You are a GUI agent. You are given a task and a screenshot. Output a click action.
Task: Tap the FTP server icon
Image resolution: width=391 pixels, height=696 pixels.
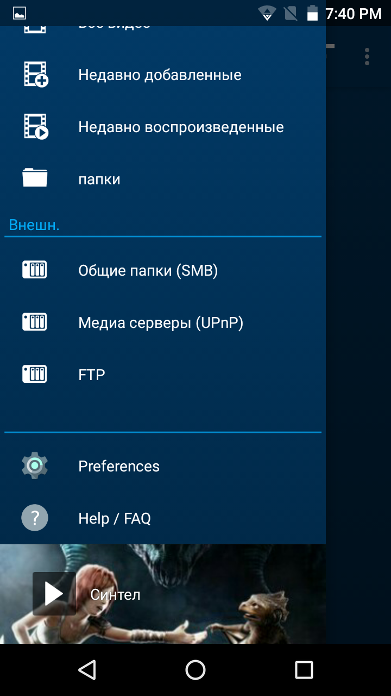[35, 374]
